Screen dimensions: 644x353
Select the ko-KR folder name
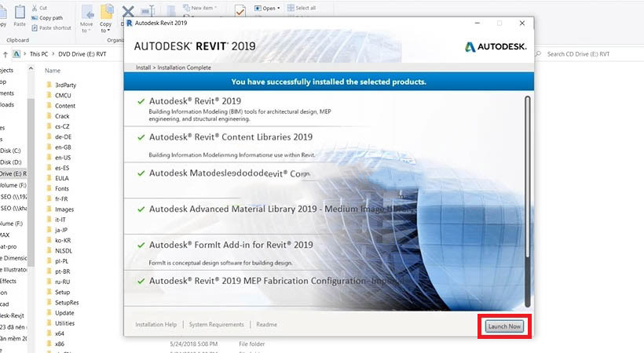63,240
